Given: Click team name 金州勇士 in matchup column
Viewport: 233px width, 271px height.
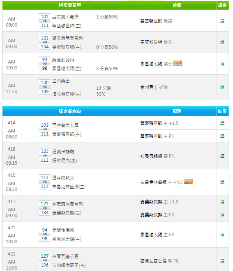Looking at the screenshot, I should [x=61, y=81].
